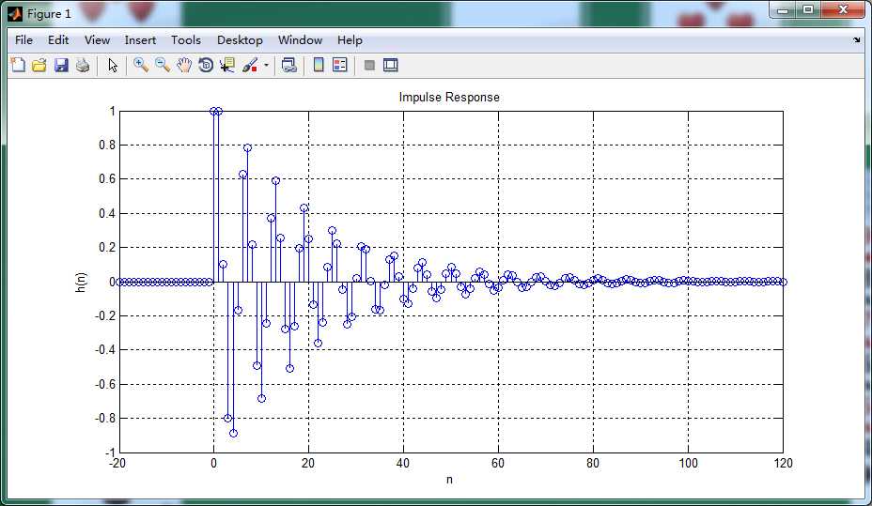Open the File menu
This screenshot has height=506, width=872.
point(23,40)
